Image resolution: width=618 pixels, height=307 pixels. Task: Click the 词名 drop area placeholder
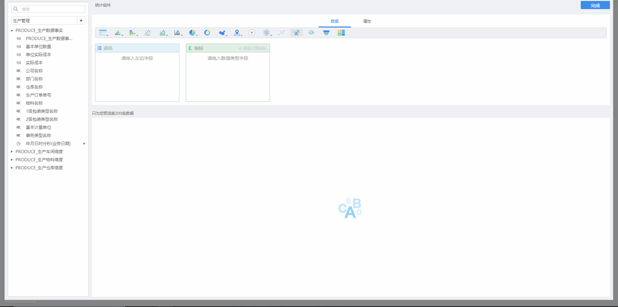click(x=137, y=58)
